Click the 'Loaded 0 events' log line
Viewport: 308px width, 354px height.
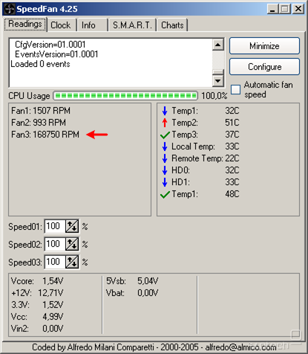coord(40,64)
